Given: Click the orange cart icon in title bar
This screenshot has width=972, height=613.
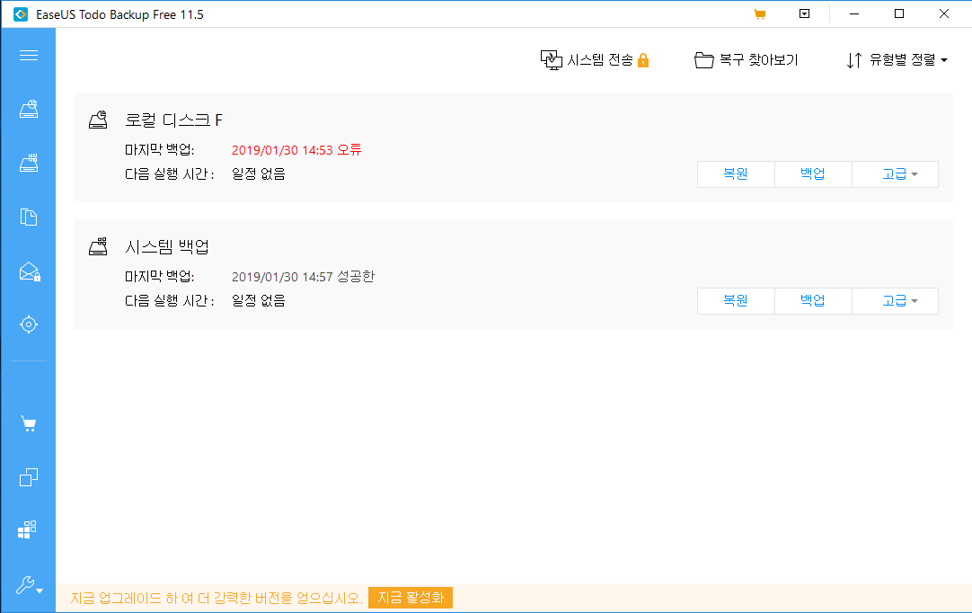Looking at the screenshot, I should point(759,13).
